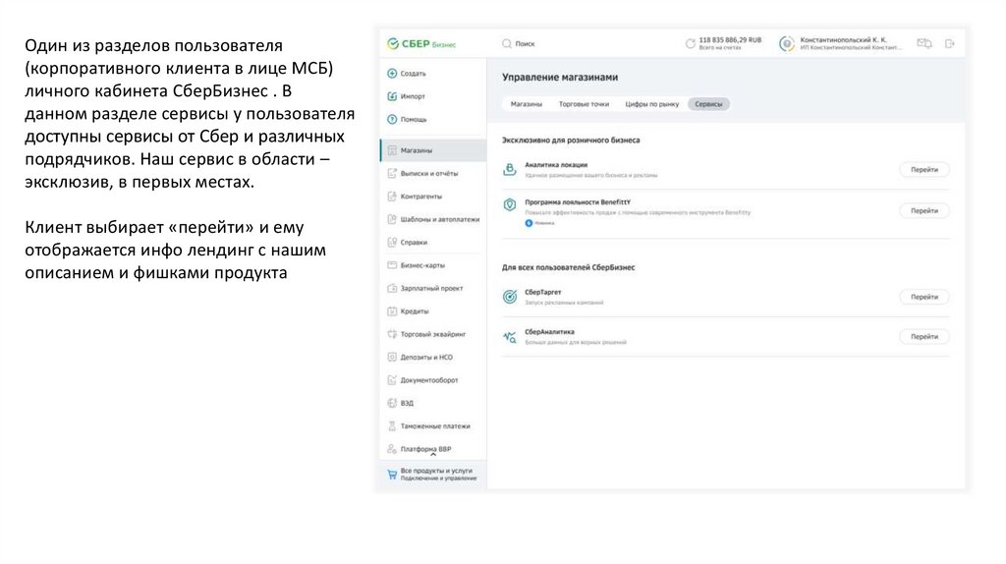Screen dimensions: 1006x564
Task: Click the Создать sidebar label
Action: [413, 73]
